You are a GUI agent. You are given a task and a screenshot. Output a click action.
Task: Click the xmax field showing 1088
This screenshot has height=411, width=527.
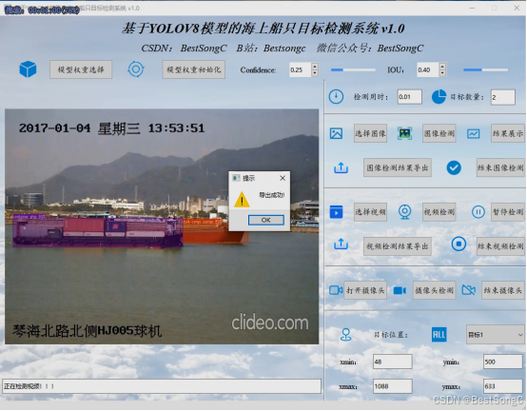(x=393, y=386)
